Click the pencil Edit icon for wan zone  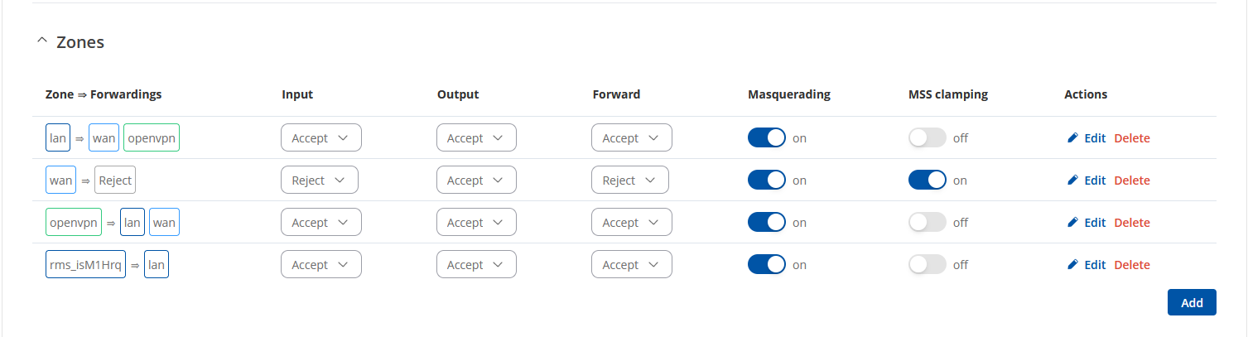1073,181
